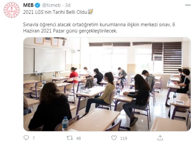Image resolution: width=196 pixels, height=145 pixels.
Task: Open the three-dot more options menu
Action: point(188,5)
